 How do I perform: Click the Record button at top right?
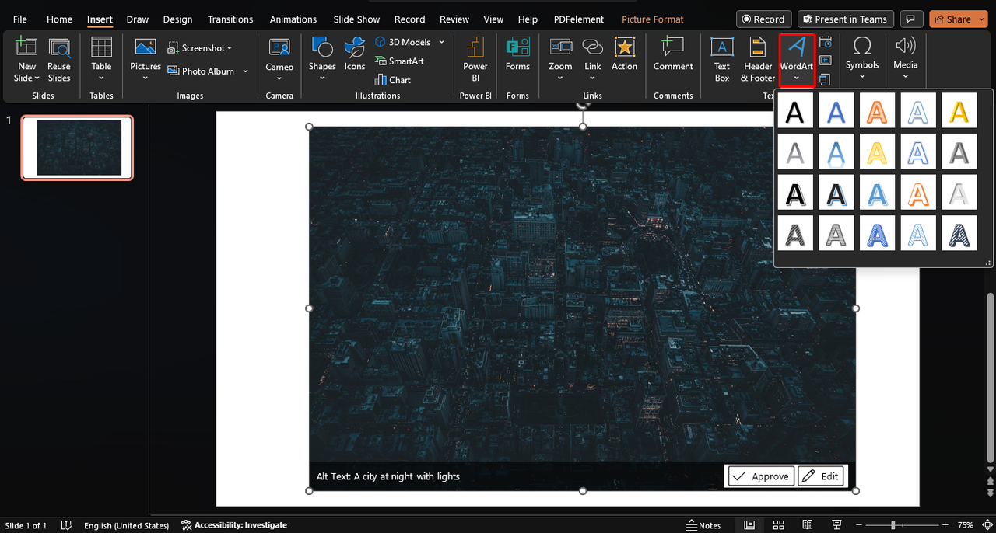click(763, 19)
